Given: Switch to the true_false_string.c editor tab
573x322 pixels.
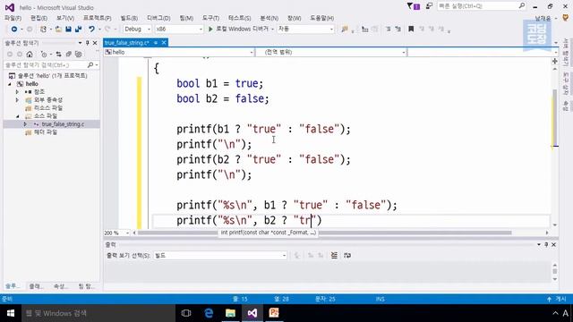Looking at the screenshot, I should pyautogui.click(x=127, y=43).
